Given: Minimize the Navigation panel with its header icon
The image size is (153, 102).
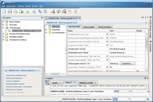Looking at the screenshot, I should click(x=42, y=18).
